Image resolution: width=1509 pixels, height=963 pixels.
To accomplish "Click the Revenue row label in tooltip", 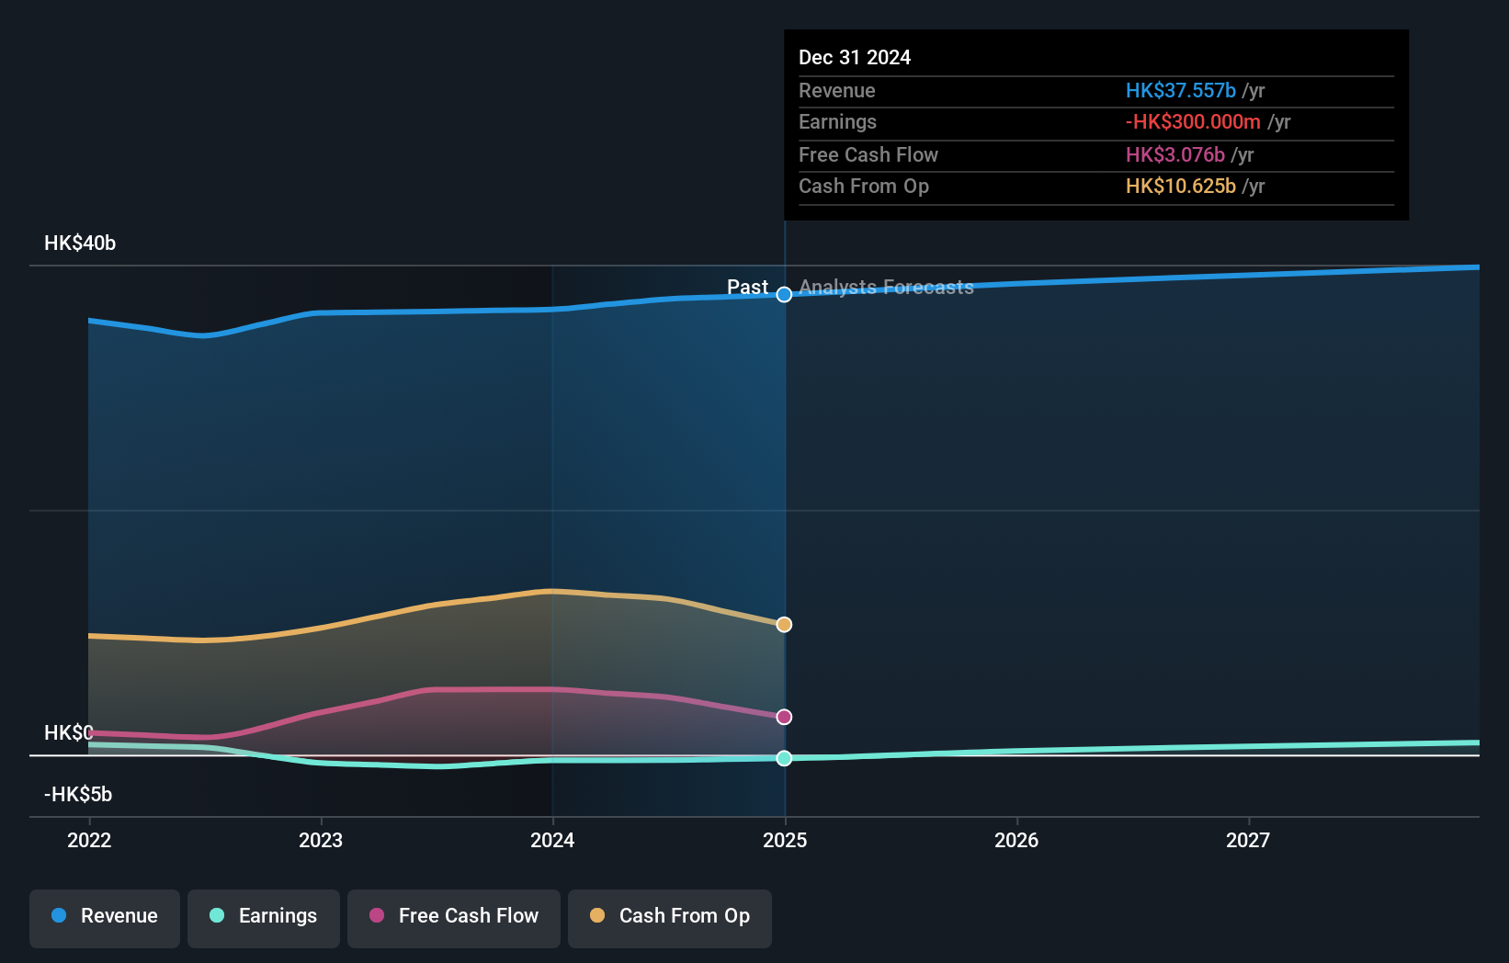I will coord(837,91).
